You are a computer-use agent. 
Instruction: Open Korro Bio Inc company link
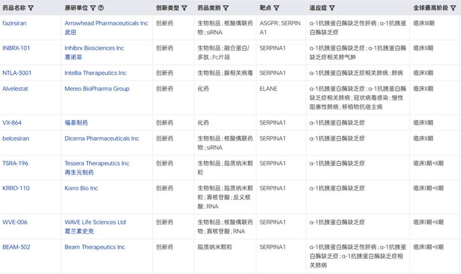click(81, 188)
